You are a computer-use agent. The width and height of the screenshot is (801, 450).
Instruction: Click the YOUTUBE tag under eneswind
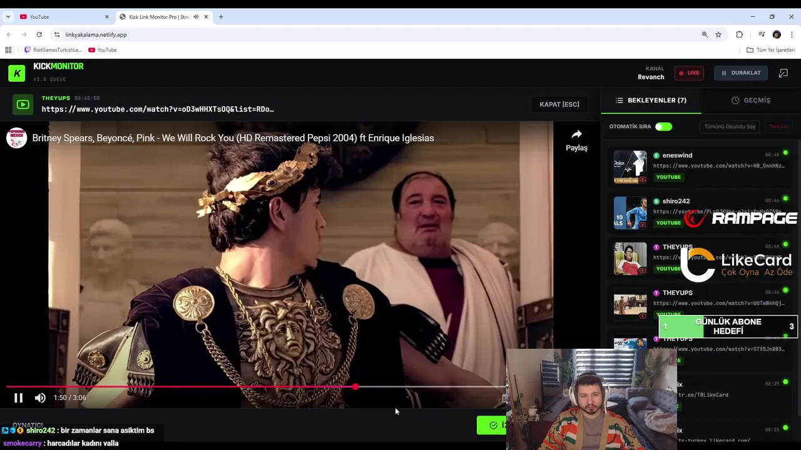coord(668,177)
